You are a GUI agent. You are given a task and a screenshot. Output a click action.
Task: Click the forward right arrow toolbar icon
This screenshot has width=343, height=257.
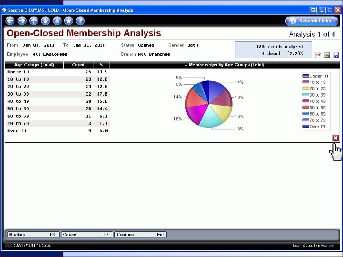[x=22, y=21]
